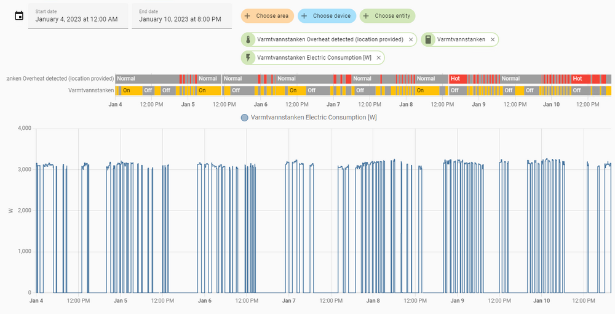Click the plus icon in Choose area
This screenshot has width=615, height=314.
248,16
